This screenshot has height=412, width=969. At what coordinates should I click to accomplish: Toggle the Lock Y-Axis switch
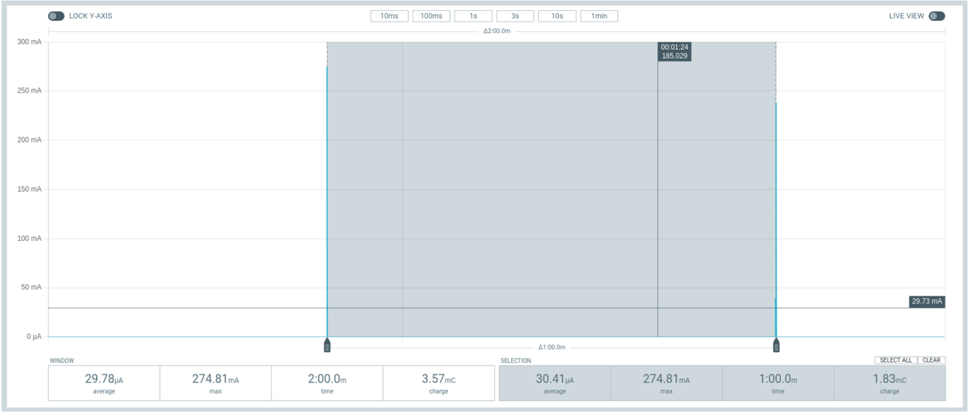click(56, 16)
